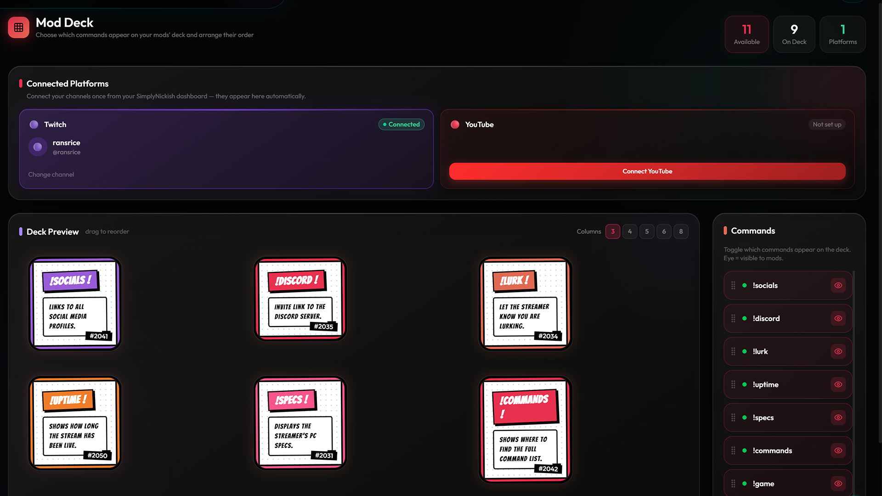Click the Connect YouTube button

647,171
